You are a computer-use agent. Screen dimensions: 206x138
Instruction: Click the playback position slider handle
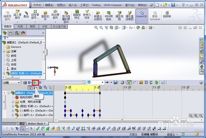point(84,82)
